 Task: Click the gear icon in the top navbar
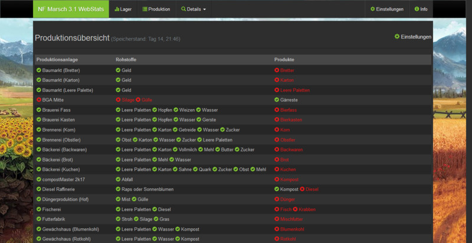(372, 9)
